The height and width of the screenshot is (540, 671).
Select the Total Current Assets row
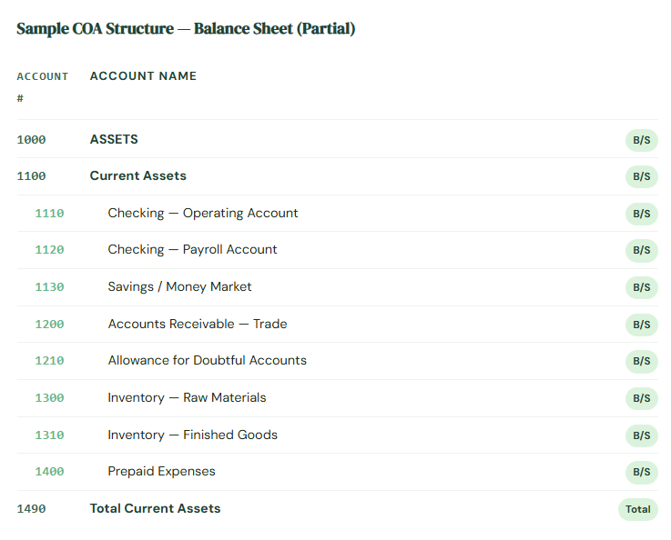click(x=155, y=509)
